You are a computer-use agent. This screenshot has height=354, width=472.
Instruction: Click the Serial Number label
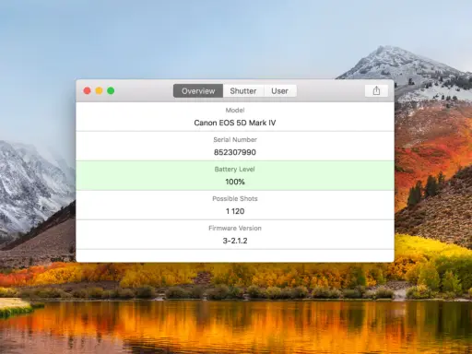[235, 139]
